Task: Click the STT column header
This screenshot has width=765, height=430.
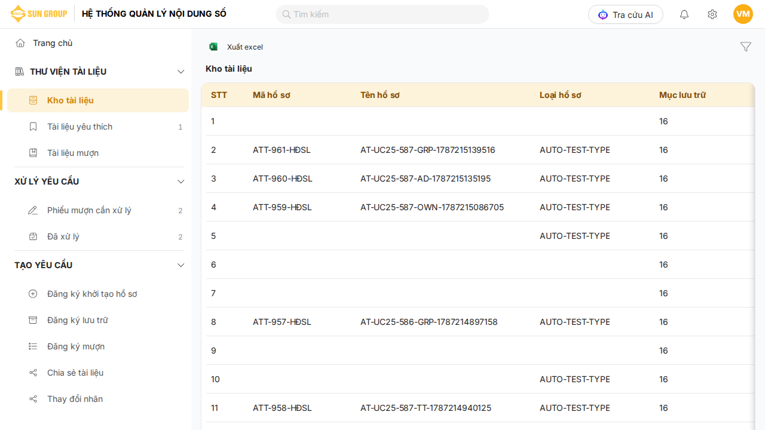Action: tap(219, 95)
